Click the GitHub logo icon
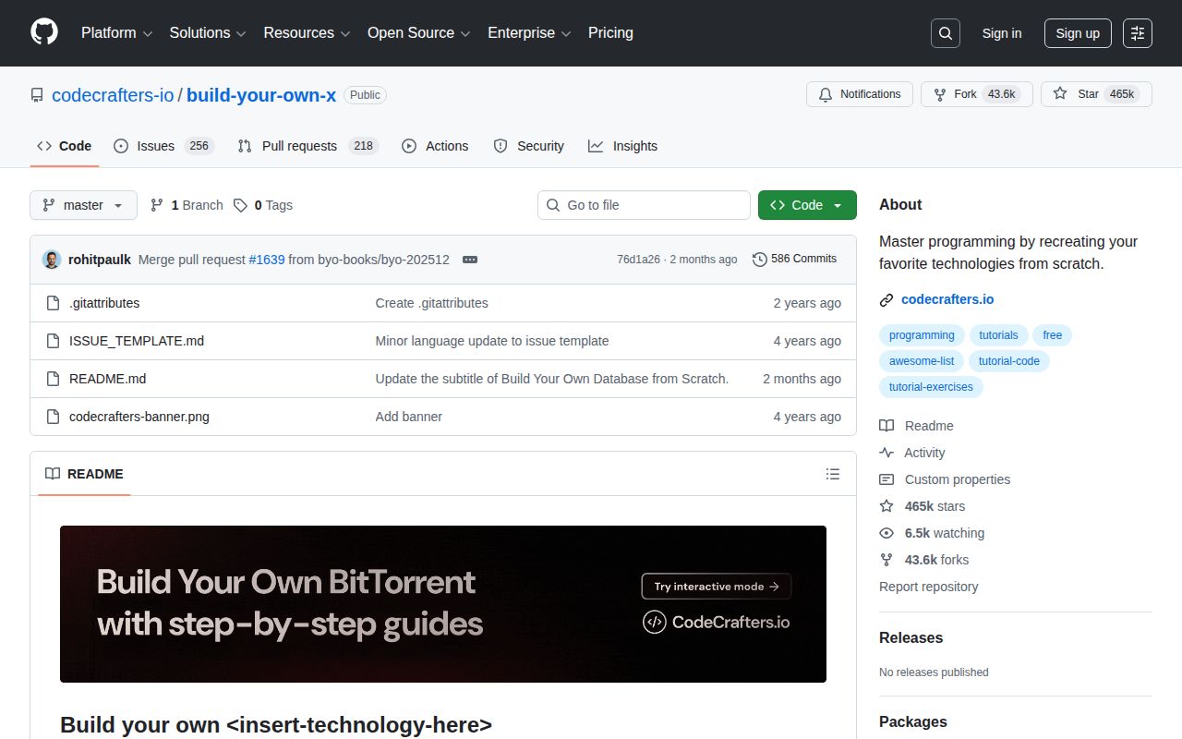The image size is (1182, 739). pos(44,32)
